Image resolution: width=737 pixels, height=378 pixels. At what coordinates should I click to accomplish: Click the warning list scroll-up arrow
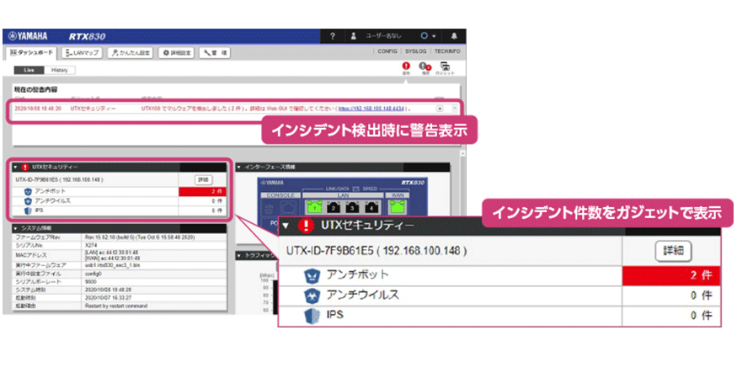click(x=455, y=108)
